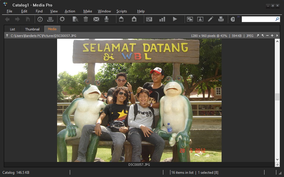The height and width of the screenshot is (177, 284).
Task: Click the house icon with star
Action: [x=134, y=19]
